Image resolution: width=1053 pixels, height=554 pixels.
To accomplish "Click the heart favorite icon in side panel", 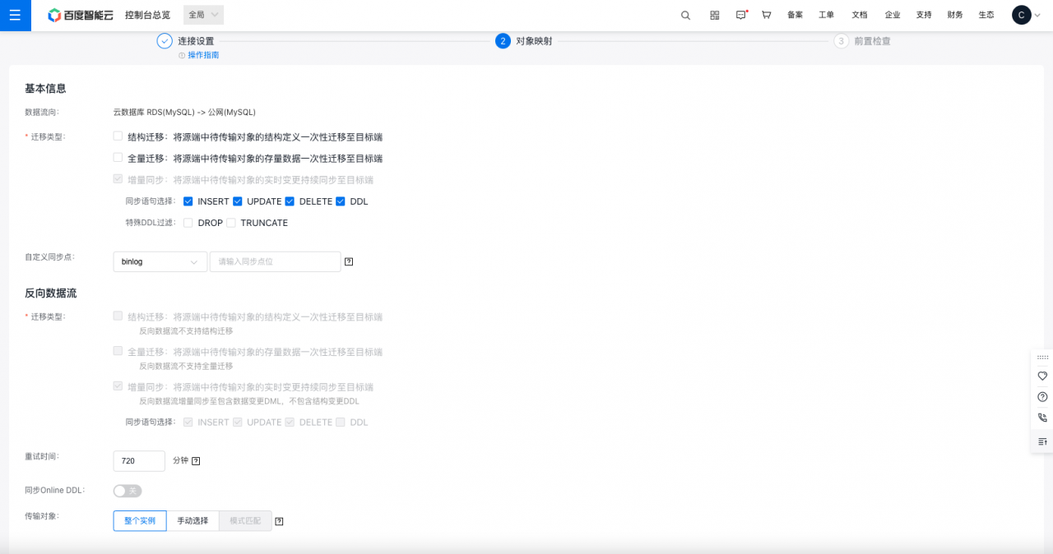I will 1042,376.
